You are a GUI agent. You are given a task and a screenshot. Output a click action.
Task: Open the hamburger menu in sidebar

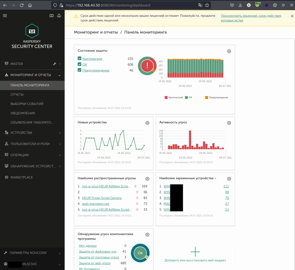coord(5,16)
